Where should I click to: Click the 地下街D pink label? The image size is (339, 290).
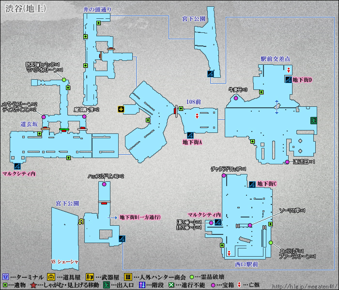[302, 79]
